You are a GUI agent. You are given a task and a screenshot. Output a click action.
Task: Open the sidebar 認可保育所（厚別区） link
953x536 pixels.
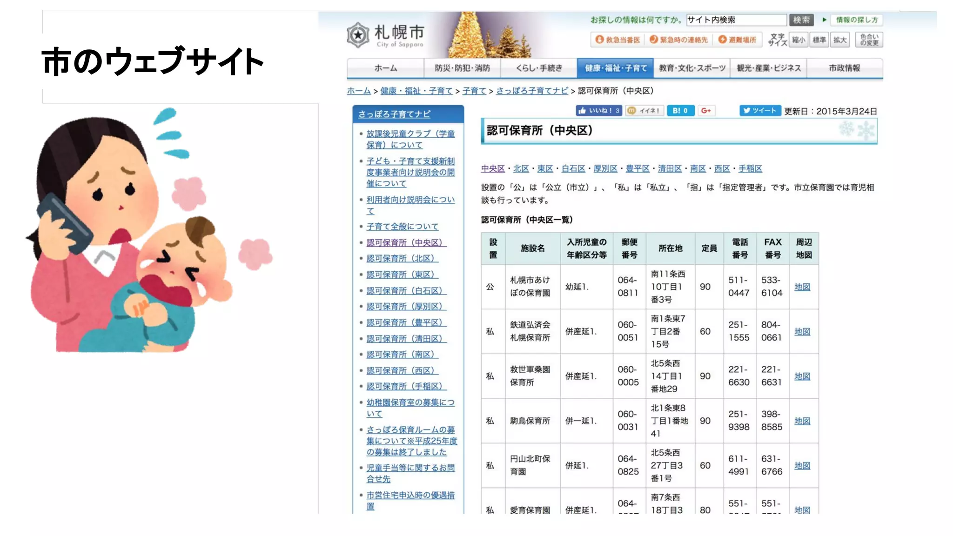click(406, 307)
